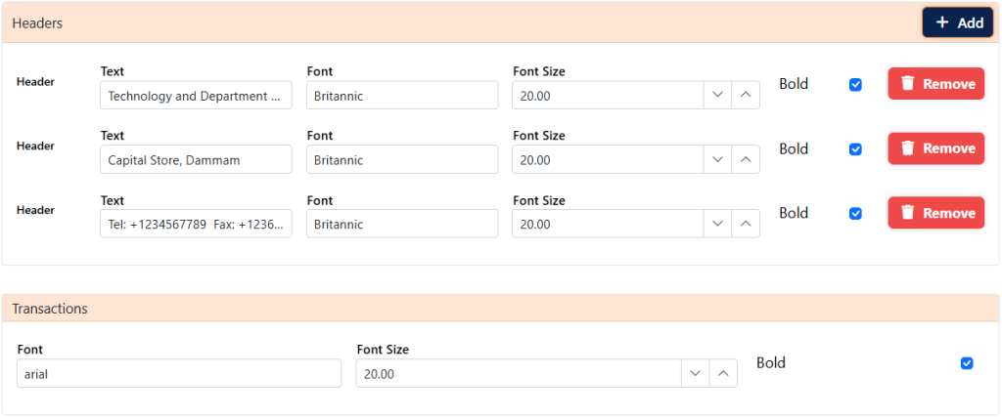Remove the Capital Store, Dammam header
This screenshot has width=1002, height=418.
(x=935, y=148)
